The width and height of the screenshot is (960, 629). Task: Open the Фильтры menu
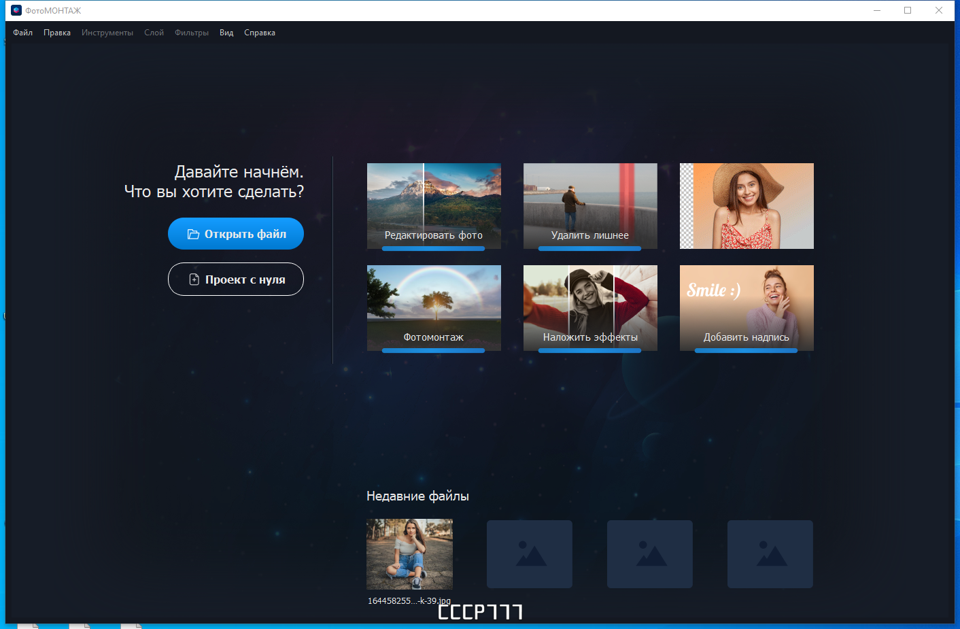point(191,32)
